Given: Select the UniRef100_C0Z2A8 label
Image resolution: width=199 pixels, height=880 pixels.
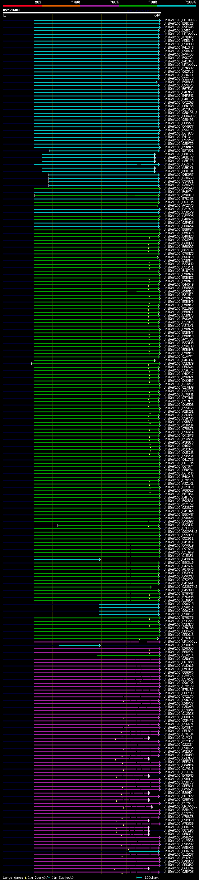Looking at the screenshot, I should pos(178,102).
